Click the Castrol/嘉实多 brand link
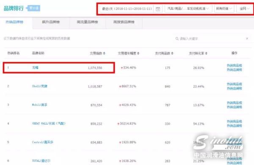The image size is (254, 165). (42, 142)
